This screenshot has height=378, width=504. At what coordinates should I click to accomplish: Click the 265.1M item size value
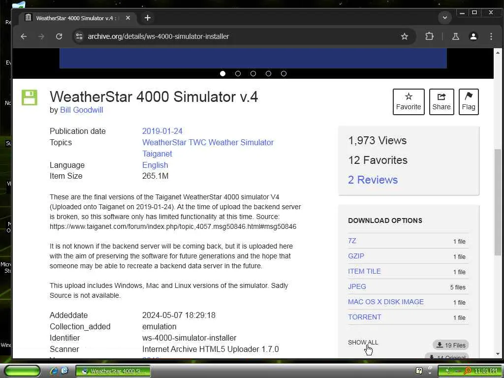(x=155, y=176)
